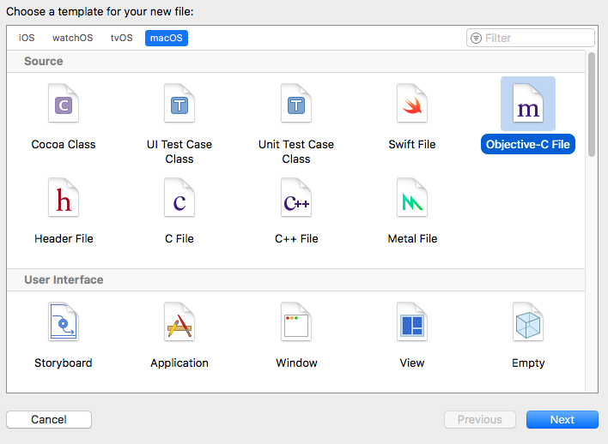Select the Cocoa Class template icon

point(64,104)
